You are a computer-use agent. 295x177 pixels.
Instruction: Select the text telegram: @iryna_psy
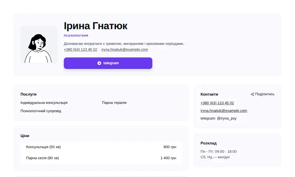[218, 118]
